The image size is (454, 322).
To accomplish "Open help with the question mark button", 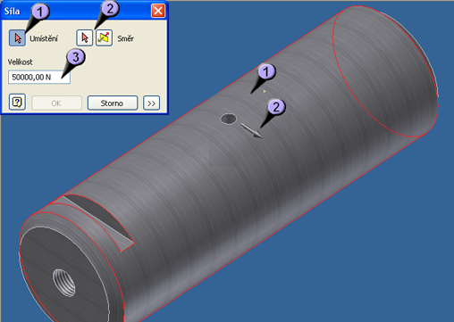I will coord(17,103).
